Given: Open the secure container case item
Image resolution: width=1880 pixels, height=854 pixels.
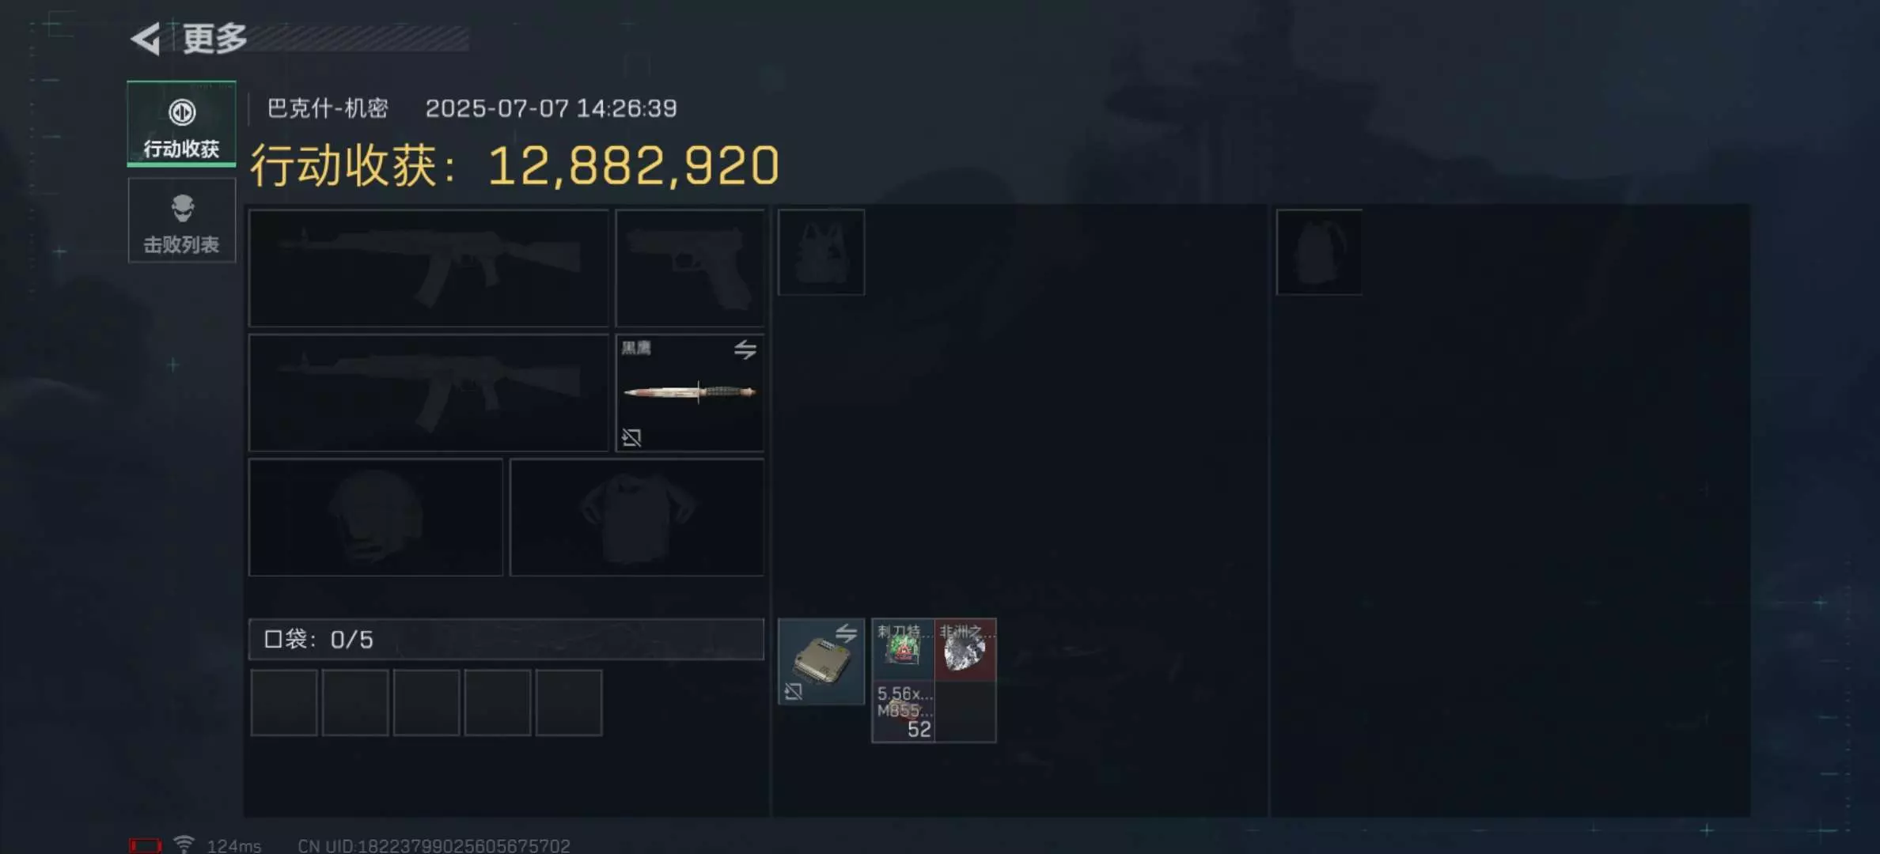Looking at the screenshot, I should (821, 662).
